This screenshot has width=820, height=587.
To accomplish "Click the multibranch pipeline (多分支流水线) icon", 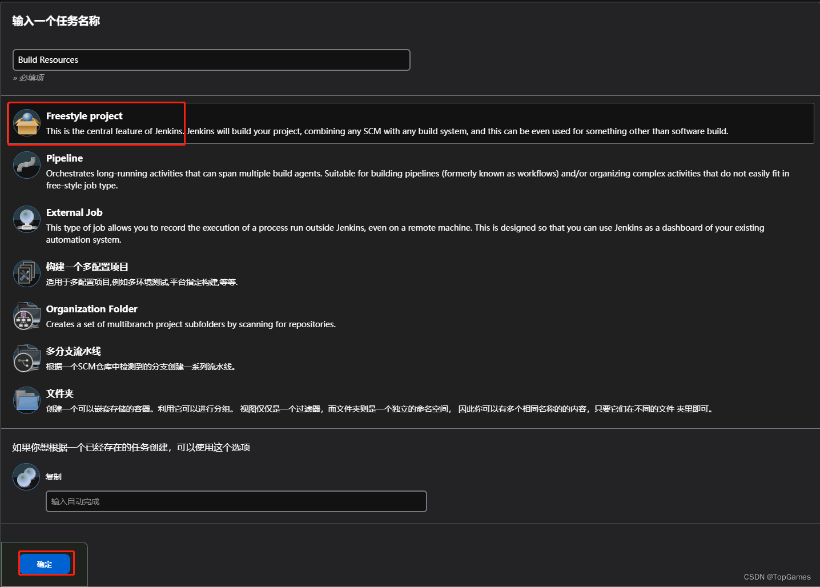I will coord(27,358).
